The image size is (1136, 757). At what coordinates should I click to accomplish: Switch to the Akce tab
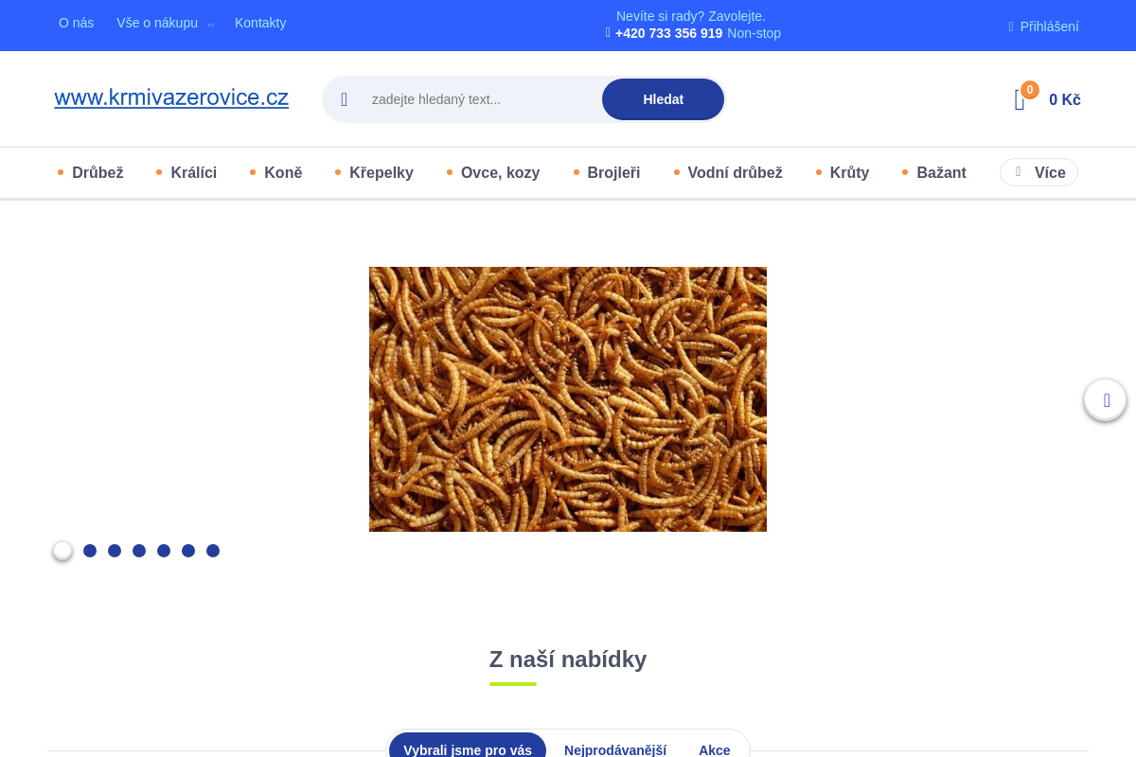pyautogui.click(x=715, y=749)
